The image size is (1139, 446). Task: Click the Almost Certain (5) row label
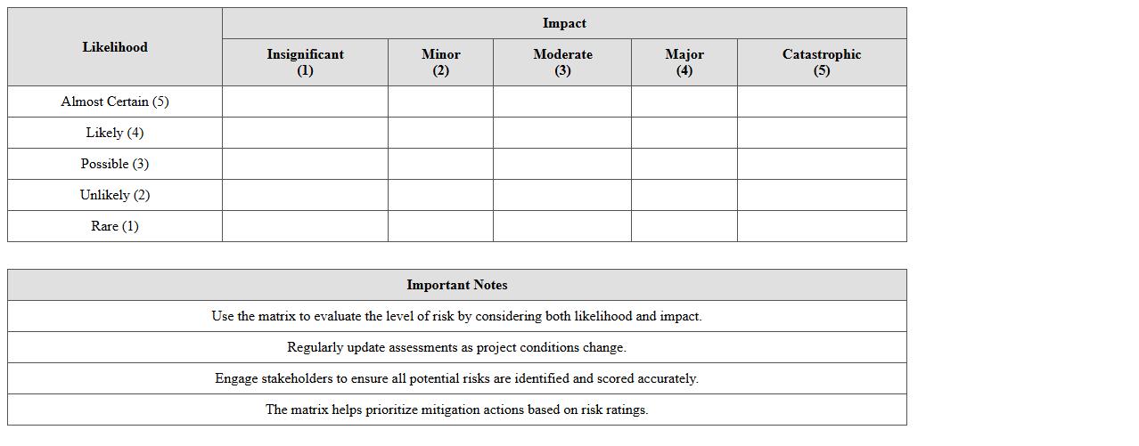[115, 101]
